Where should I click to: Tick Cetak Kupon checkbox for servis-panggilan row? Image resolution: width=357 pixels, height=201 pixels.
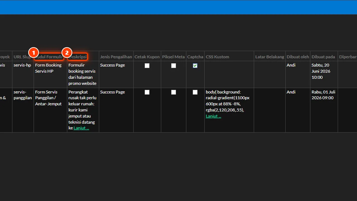pyautogui.click(x=147, y=92)
